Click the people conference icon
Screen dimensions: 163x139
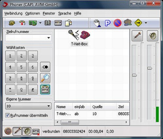coord(128,23)
